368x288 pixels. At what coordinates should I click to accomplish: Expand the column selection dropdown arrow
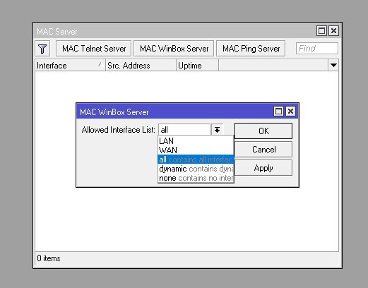333,65
